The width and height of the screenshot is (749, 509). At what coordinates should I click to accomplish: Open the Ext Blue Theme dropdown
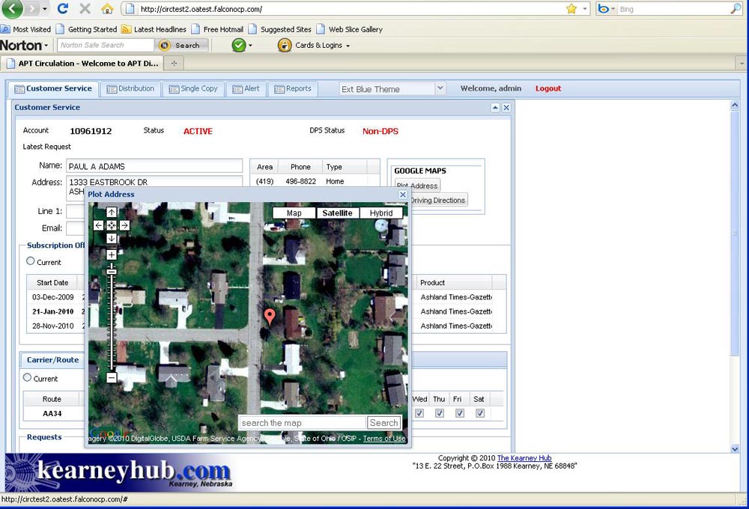(x=440, y=88)
